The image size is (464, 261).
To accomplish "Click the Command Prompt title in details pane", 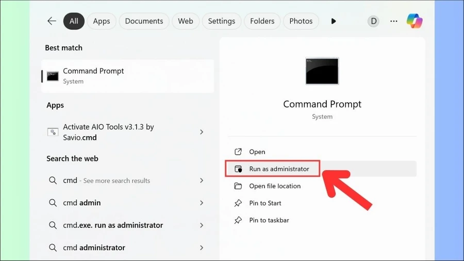I will click(322, 104).
